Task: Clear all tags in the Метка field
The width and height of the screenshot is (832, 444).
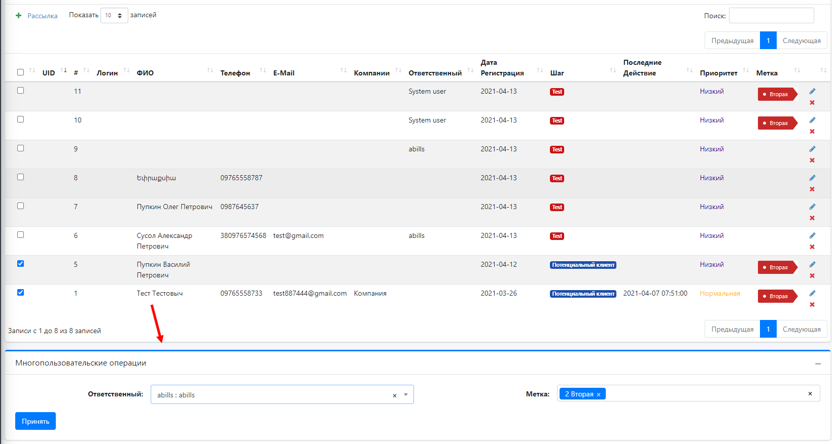Action: click(x=810, y=394)
